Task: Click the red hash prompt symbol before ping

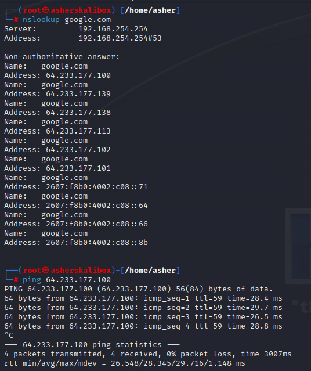Action: point(16,280)
